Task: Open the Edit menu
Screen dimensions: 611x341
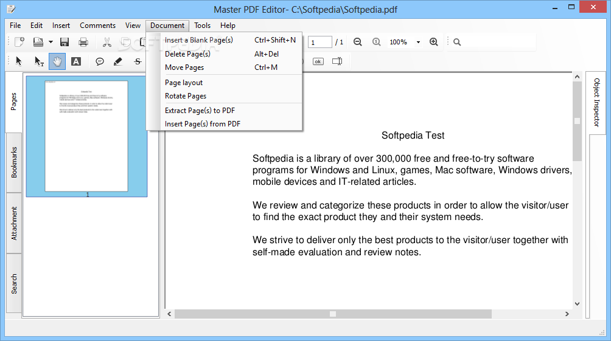Action: tap(37, 26)
